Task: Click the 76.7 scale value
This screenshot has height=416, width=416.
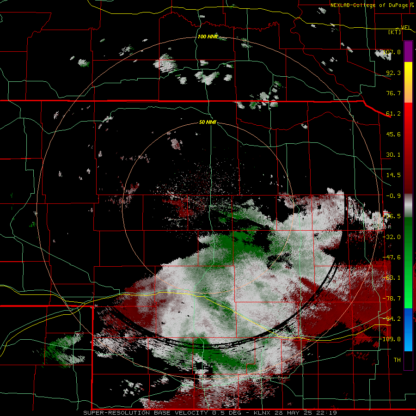Action: coord(393,93)
